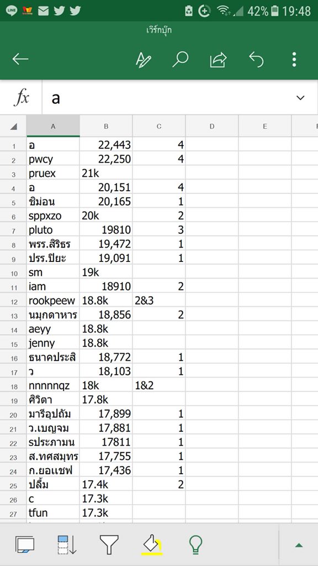Select the cell with value 17811

[106, 442]
